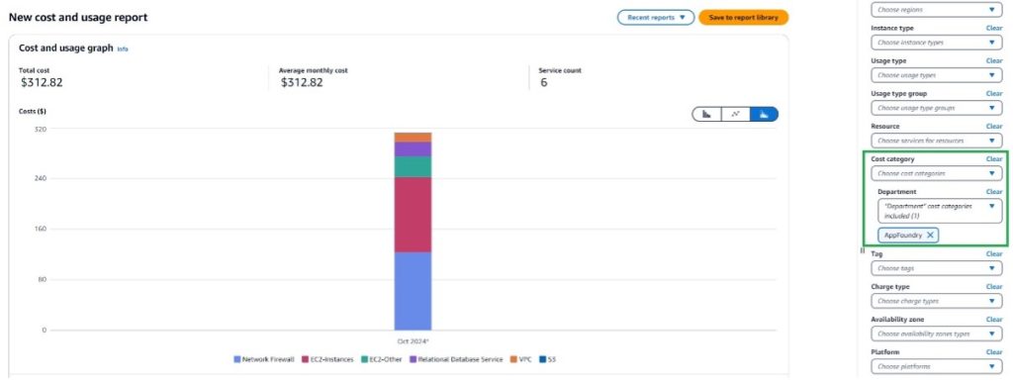Open the Choose cost categories dropdown

[x=936, y=173]
